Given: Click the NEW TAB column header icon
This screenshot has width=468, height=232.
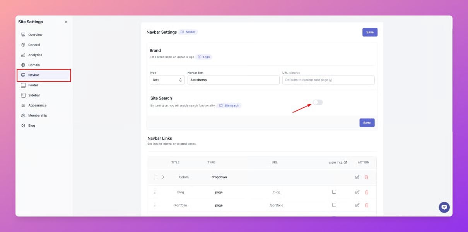Looking at the screenshot, I should [345, 162].
